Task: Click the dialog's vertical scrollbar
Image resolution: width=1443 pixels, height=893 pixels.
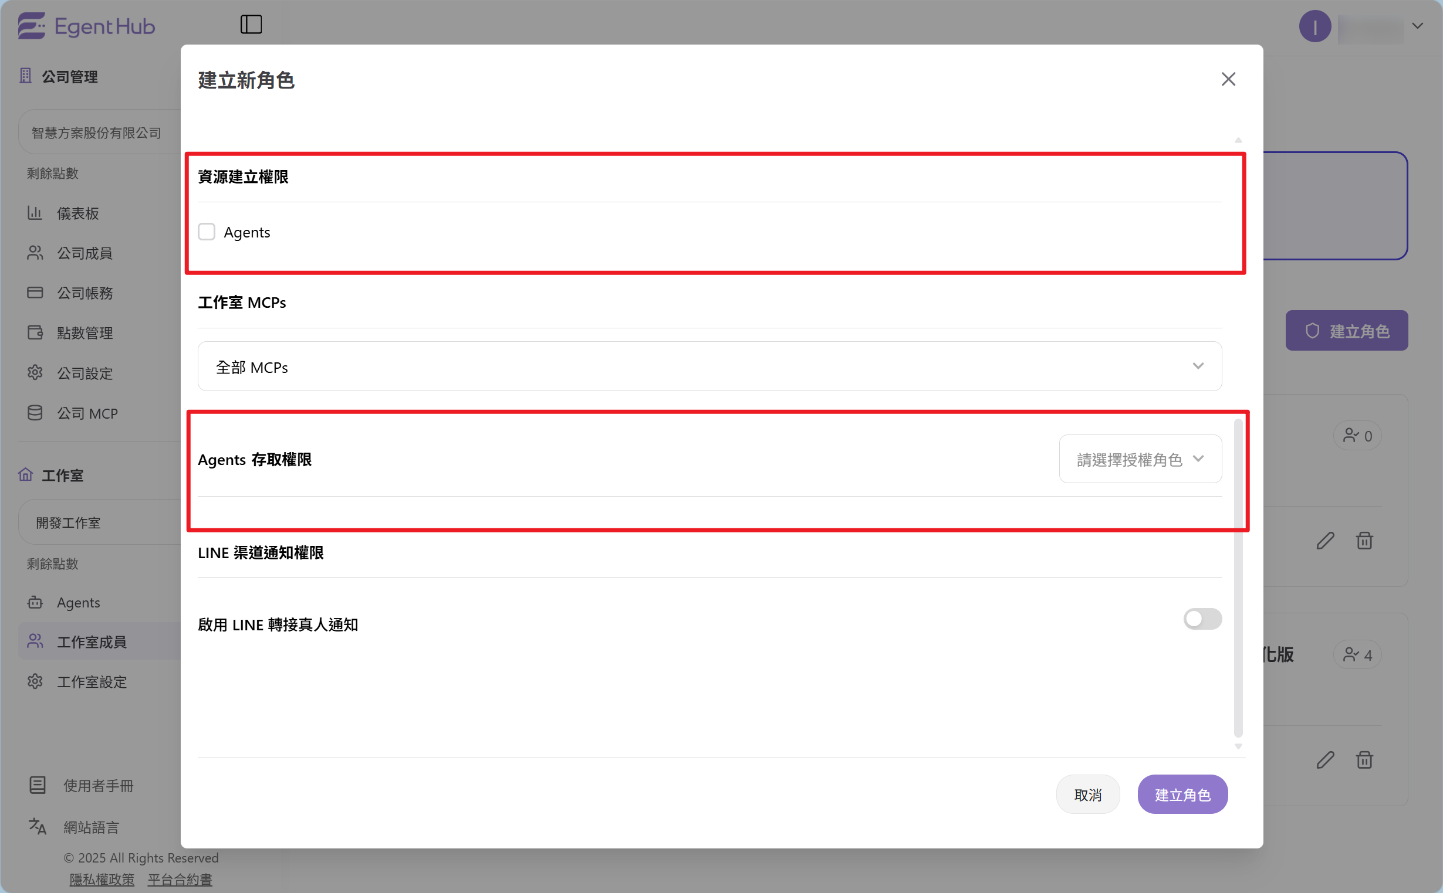Action: pos(1238,579)
